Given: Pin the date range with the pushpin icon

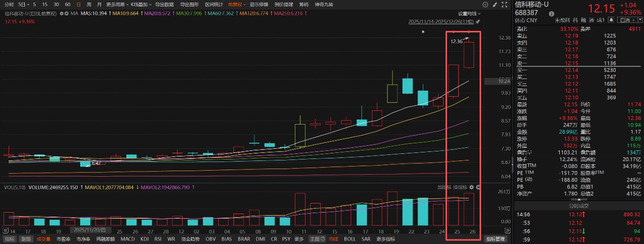Looking at the screenshot, I should click(477, 22).
